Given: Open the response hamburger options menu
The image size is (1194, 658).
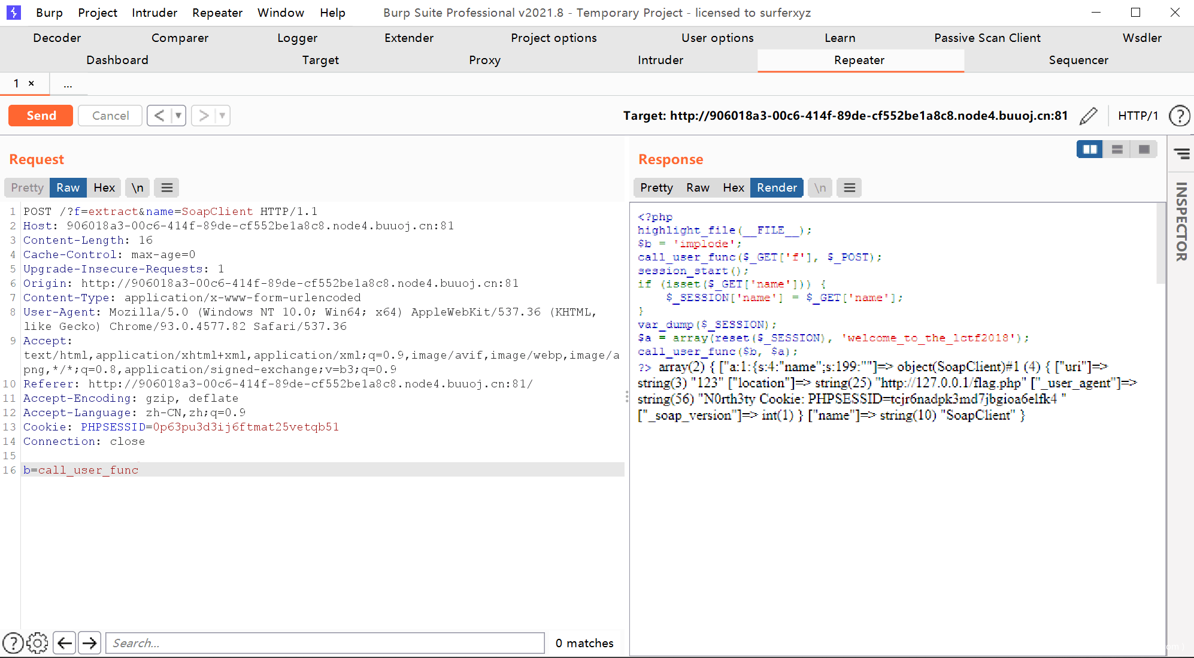Looking at the screenshot, I should coord(849,187).
